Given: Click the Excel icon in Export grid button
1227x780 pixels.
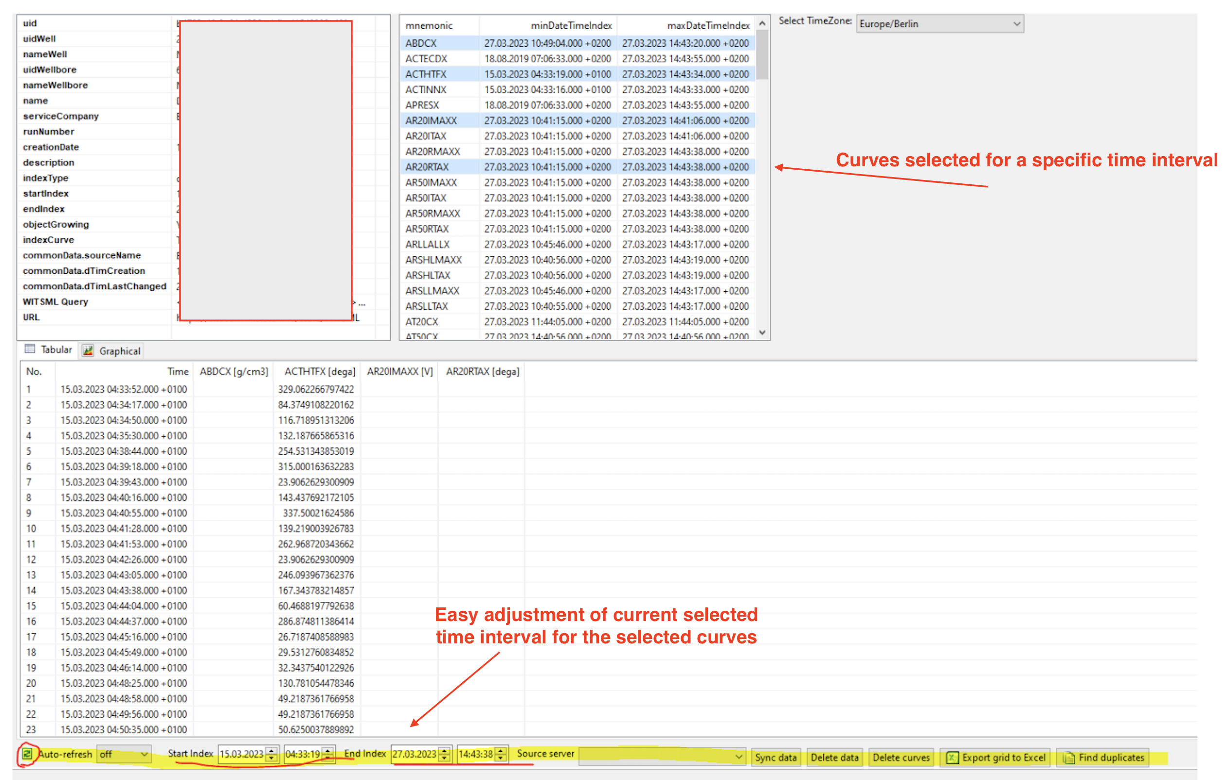Looking at the screenshot, I should pos(952,758).
